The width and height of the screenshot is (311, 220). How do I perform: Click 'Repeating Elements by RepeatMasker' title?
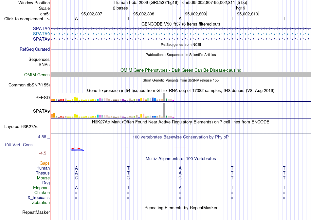pos(181,208)
